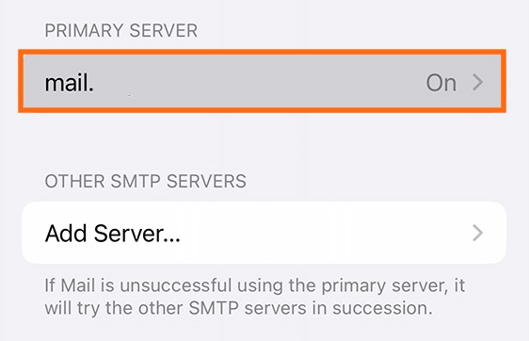Expand primary server details via right arrow
This screenshot has height=341, width=529.
tap(477, 82)
